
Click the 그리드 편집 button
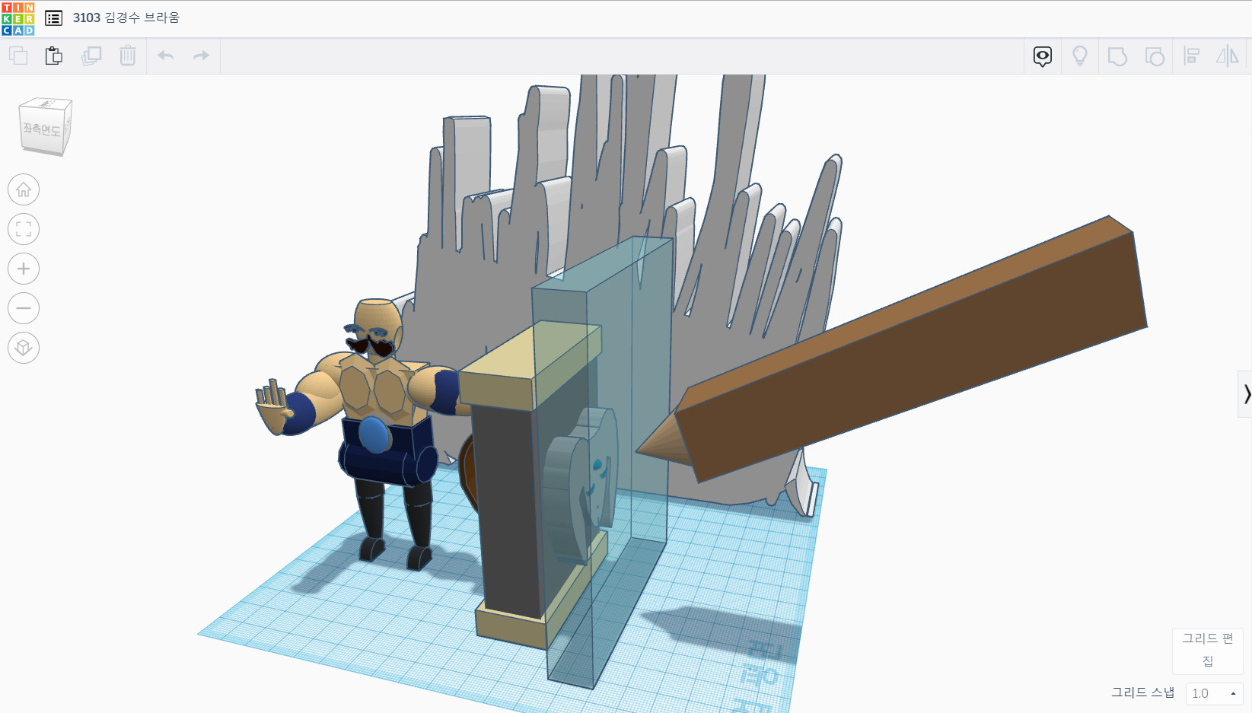1208,651
